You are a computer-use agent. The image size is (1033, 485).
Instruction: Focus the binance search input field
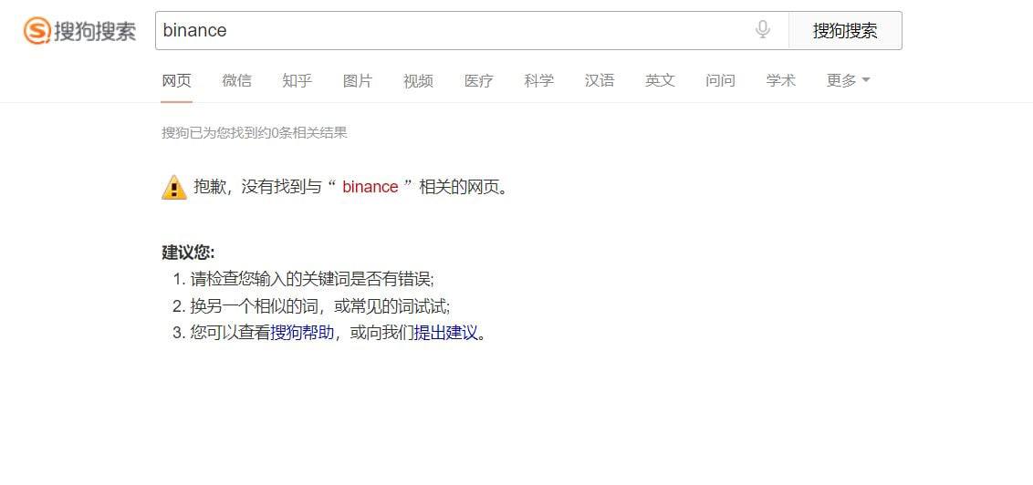tap(454, 30)
